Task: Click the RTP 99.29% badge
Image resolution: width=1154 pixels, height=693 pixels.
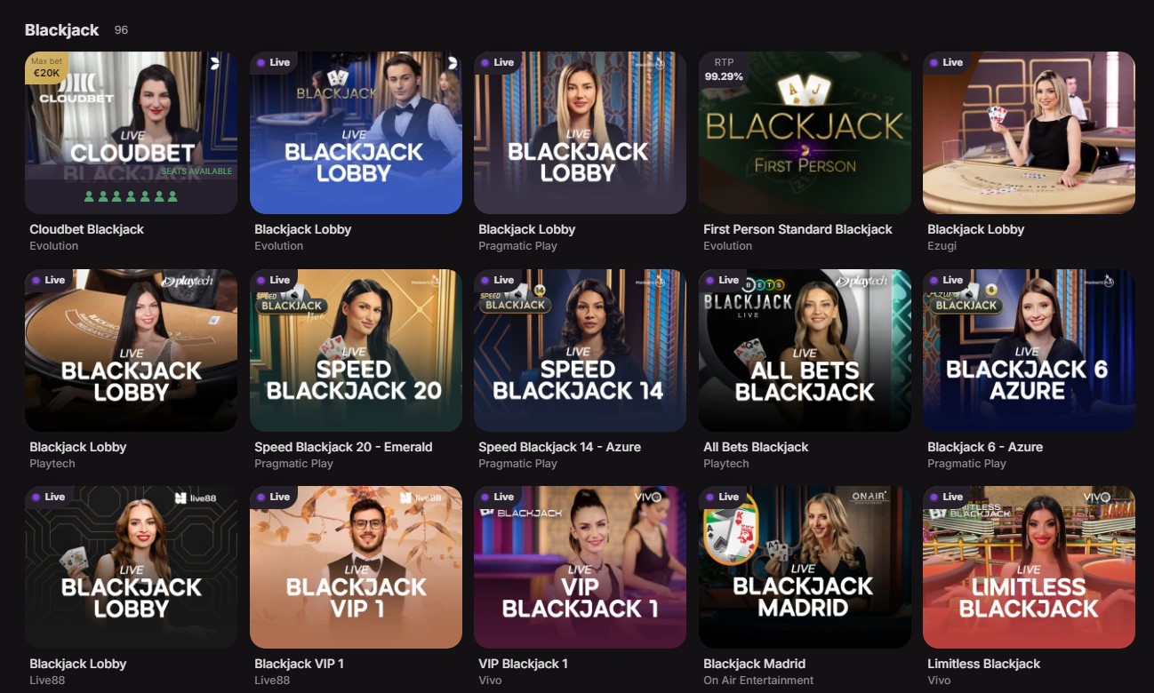Action: (x=724, y=69)
